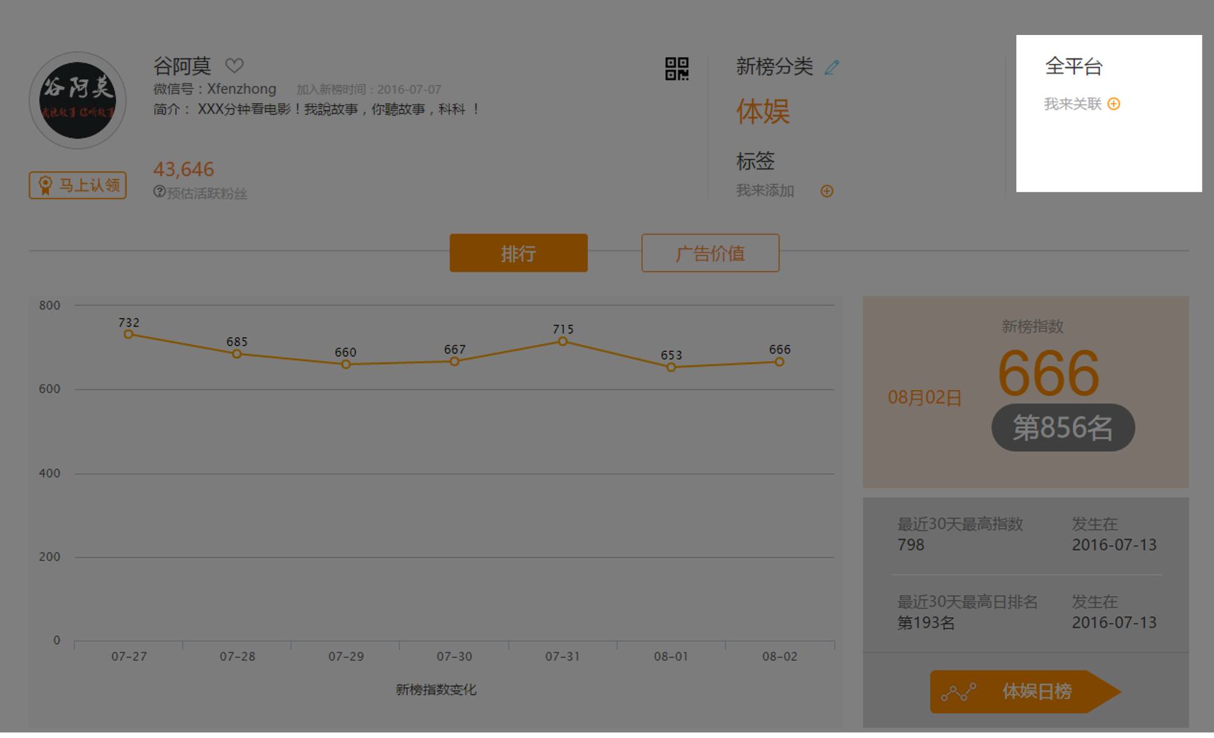Click the heart favorite icon beside 谷阿莫
1214x738 pixels.
click(x=234, y=65)
